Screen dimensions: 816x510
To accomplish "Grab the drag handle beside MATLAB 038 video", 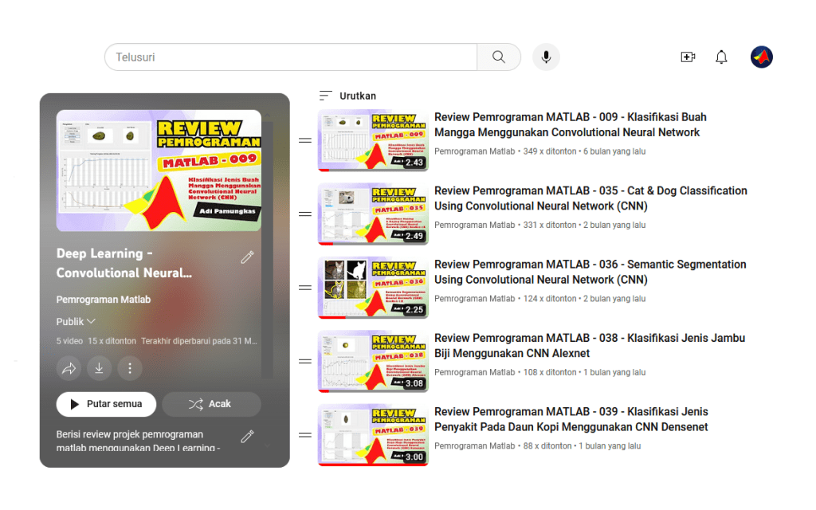I will click(x=304, y=361).
